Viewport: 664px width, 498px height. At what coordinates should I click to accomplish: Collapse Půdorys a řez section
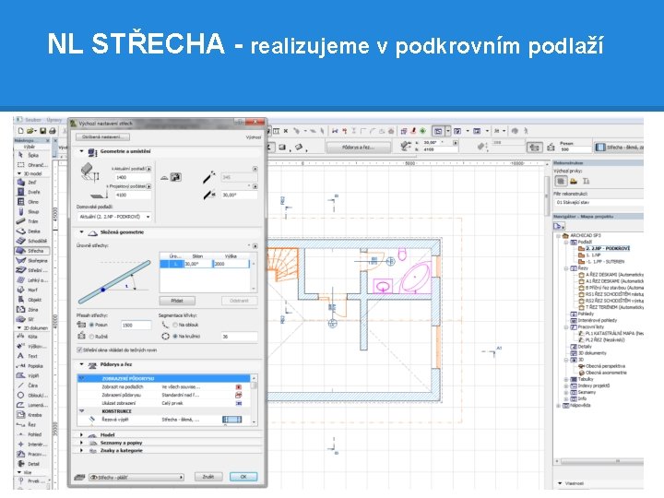(82, 364)
